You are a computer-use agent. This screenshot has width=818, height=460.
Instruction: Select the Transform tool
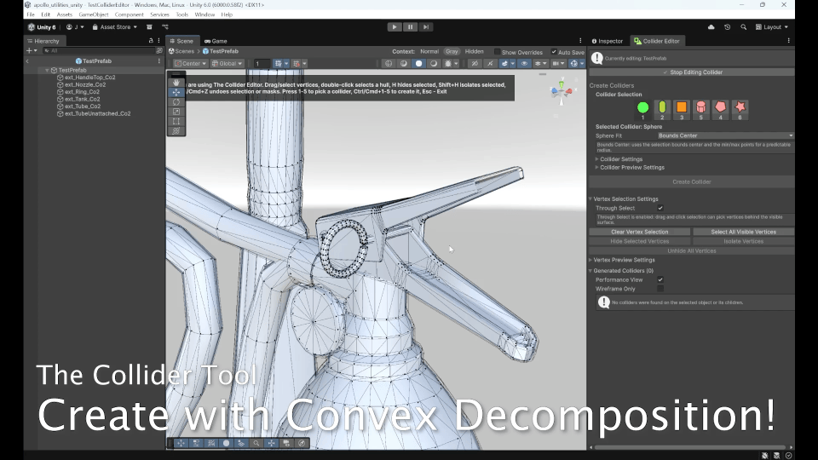pyautogui.click(x=176, y=131)
